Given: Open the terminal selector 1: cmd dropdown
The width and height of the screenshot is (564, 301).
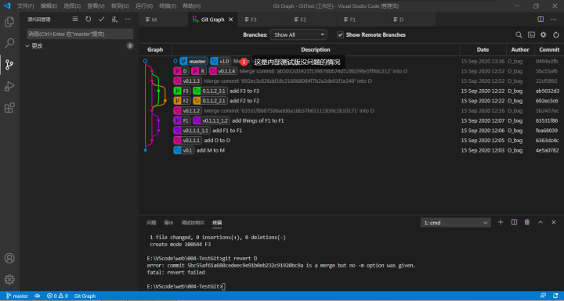Looking at the screenshot, I should point(455,223).
